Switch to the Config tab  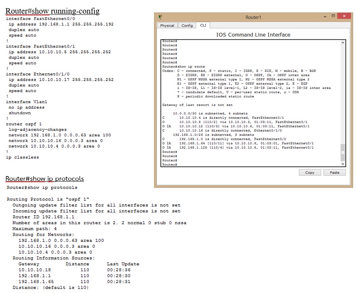(x=187, y=25)
